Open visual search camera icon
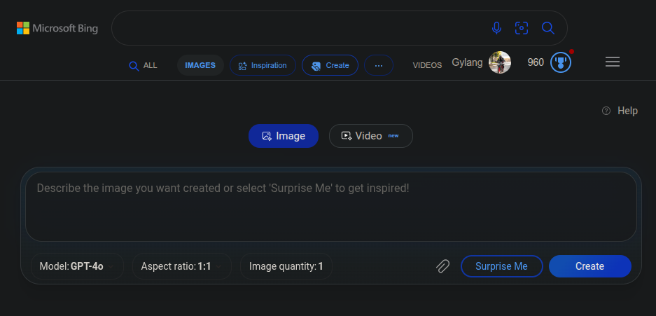The width and height of the screenshot is (656, 316). click(x=521, y=28)
